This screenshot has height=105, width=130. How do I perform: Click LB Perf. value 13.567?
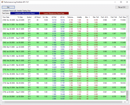coord(54,96)
